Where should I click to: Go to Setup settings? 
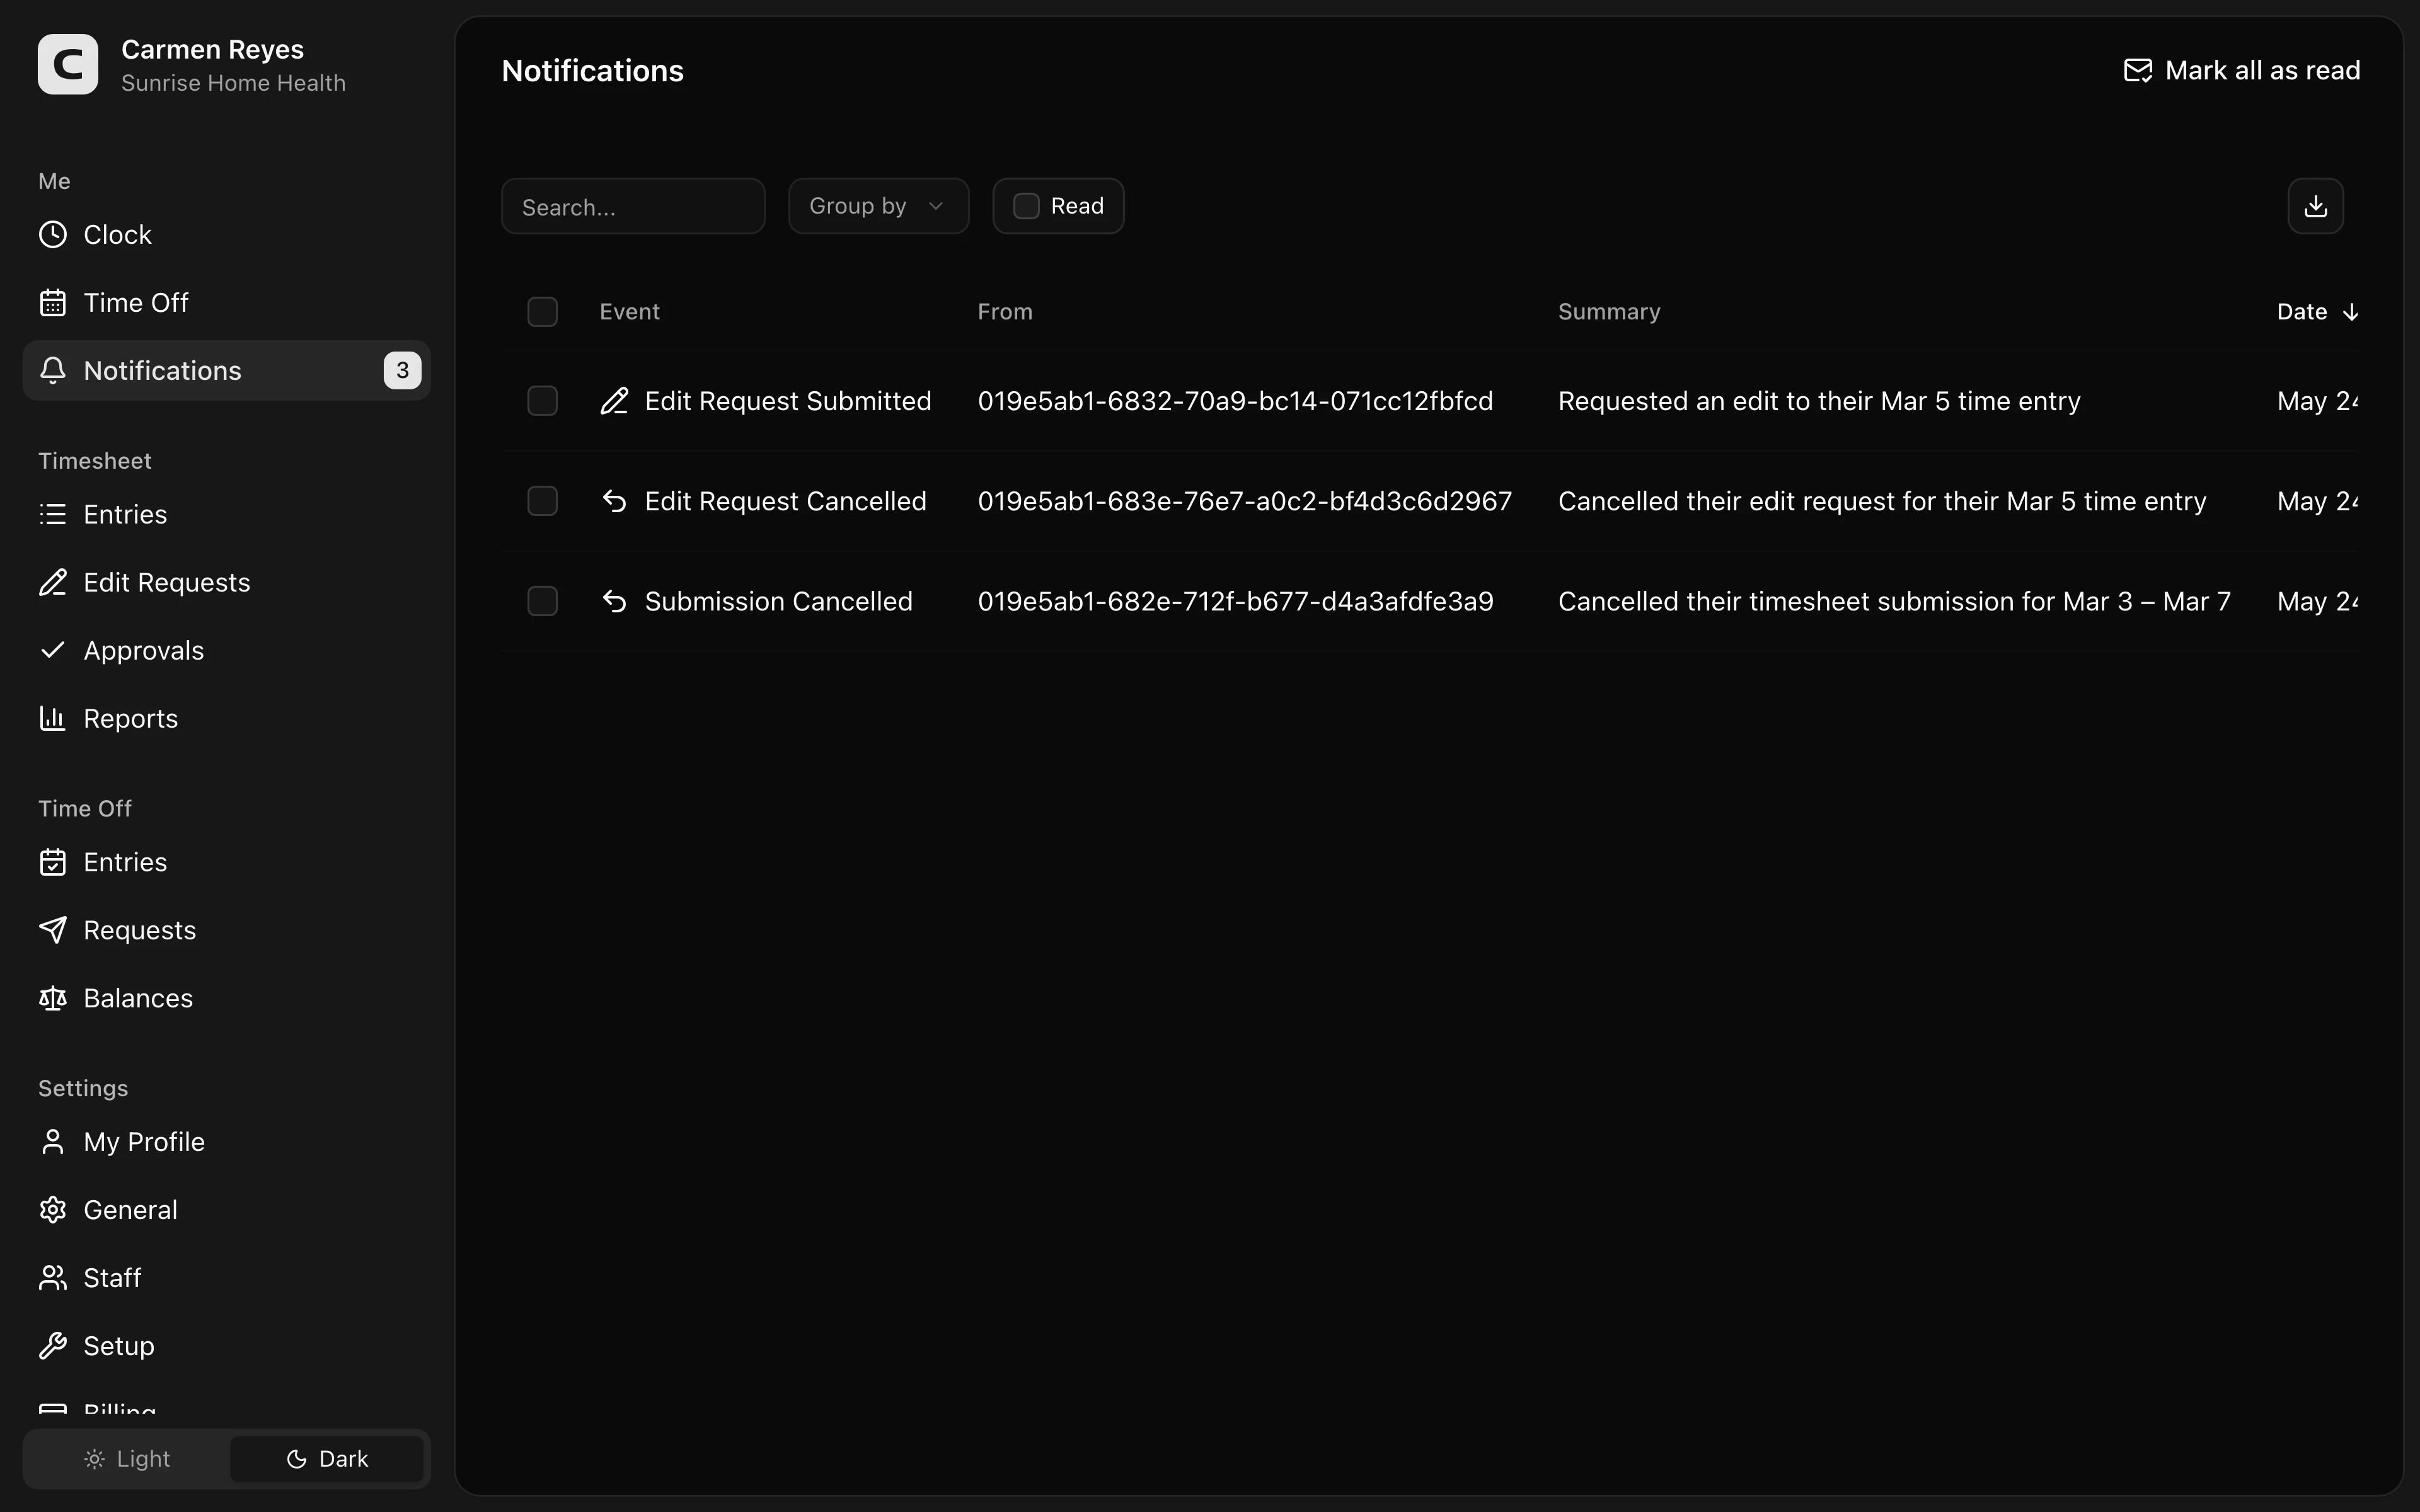[227, 1346]
